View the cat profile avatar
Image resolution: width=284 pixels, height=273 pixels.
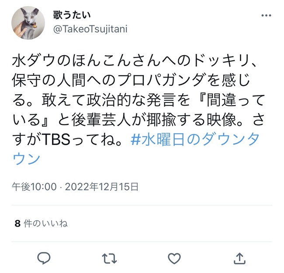(28, 23)
